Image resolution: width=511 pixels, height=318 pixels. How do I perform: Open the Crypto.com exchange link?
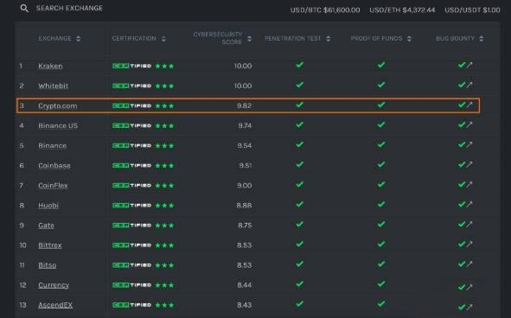click(x=58, y=106)
